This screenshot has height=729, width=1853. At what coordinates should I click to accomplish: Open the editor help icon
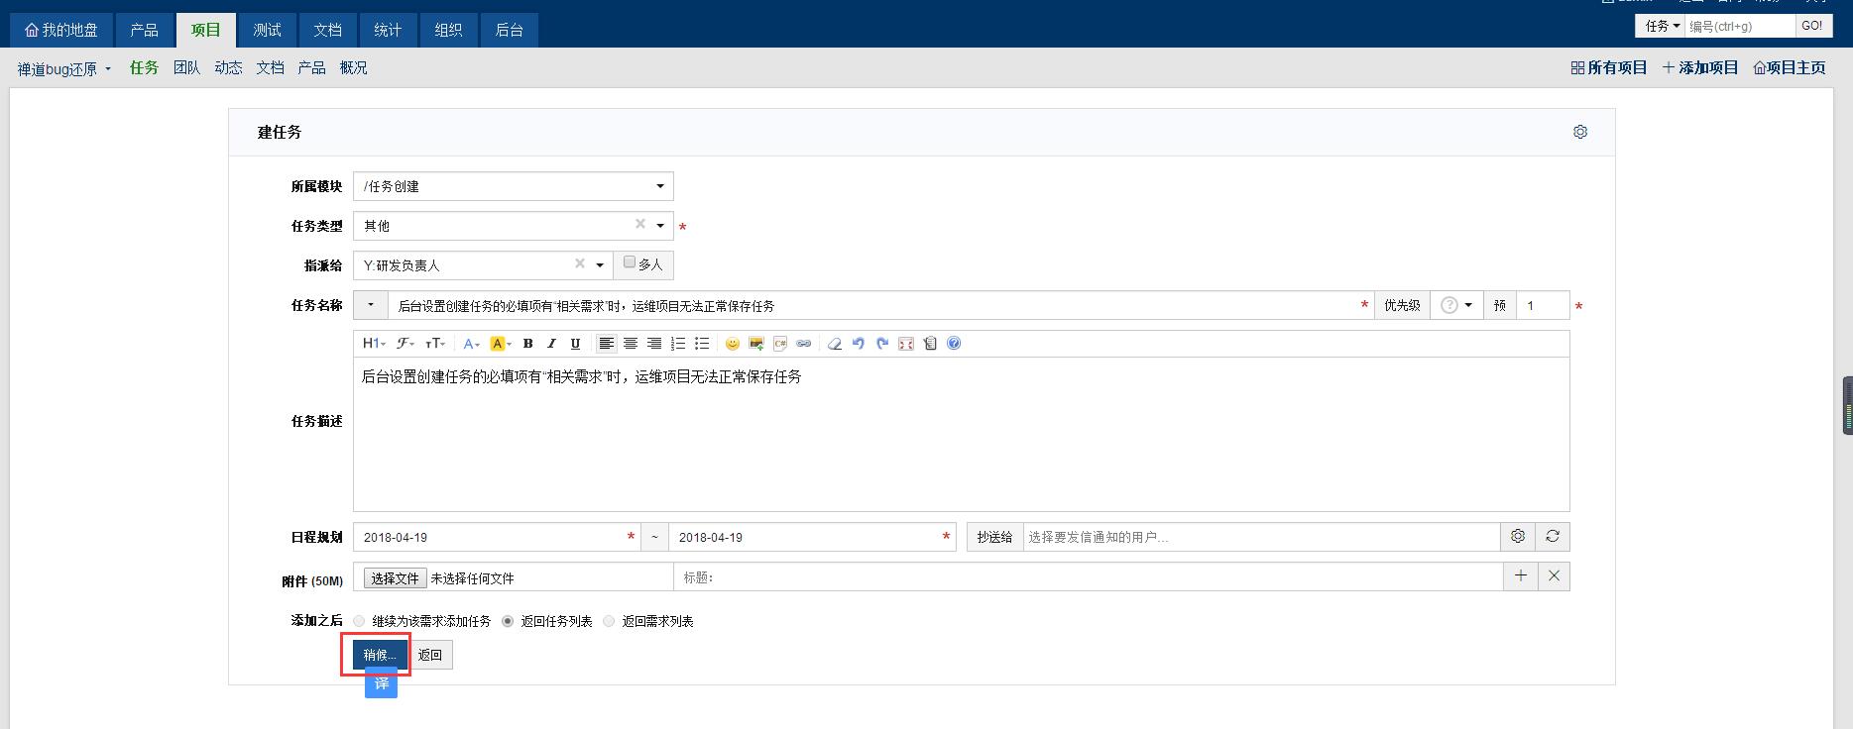click(x=954, y=344)
